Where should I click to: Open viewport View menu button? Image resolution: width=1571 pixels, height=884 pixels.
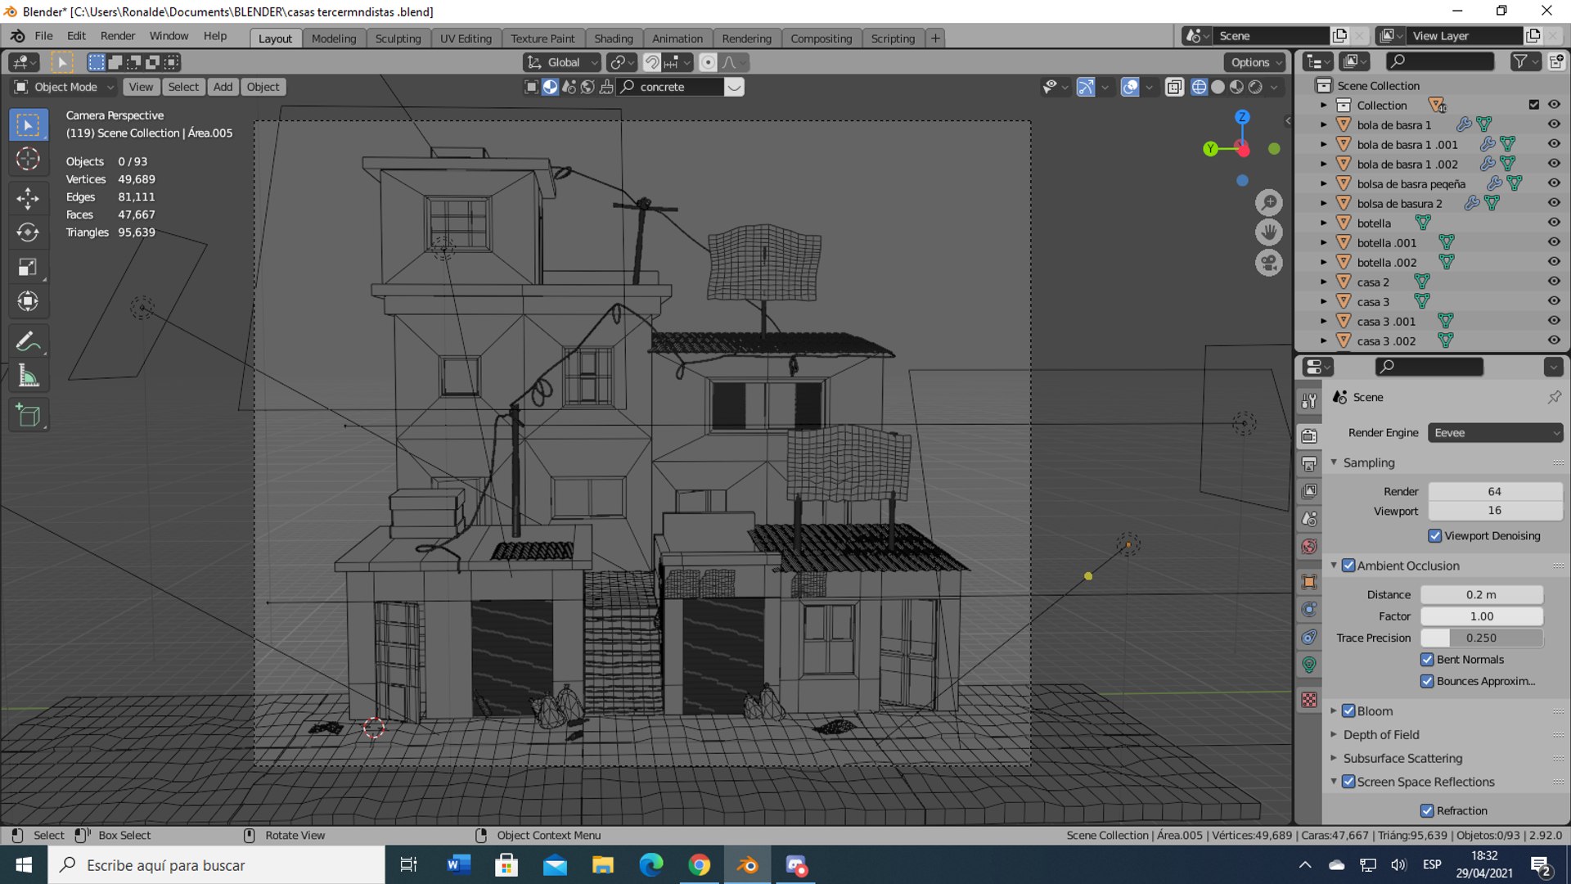click(x=141, y=87)
